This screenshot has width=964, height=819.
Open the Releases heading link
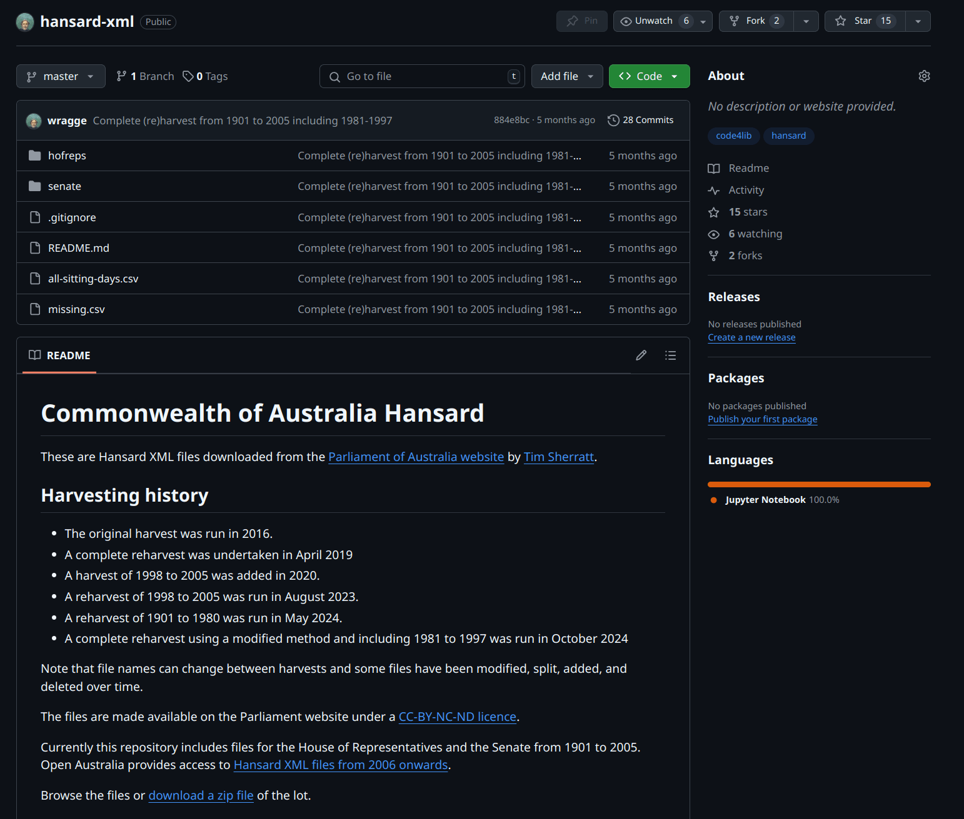734,297
